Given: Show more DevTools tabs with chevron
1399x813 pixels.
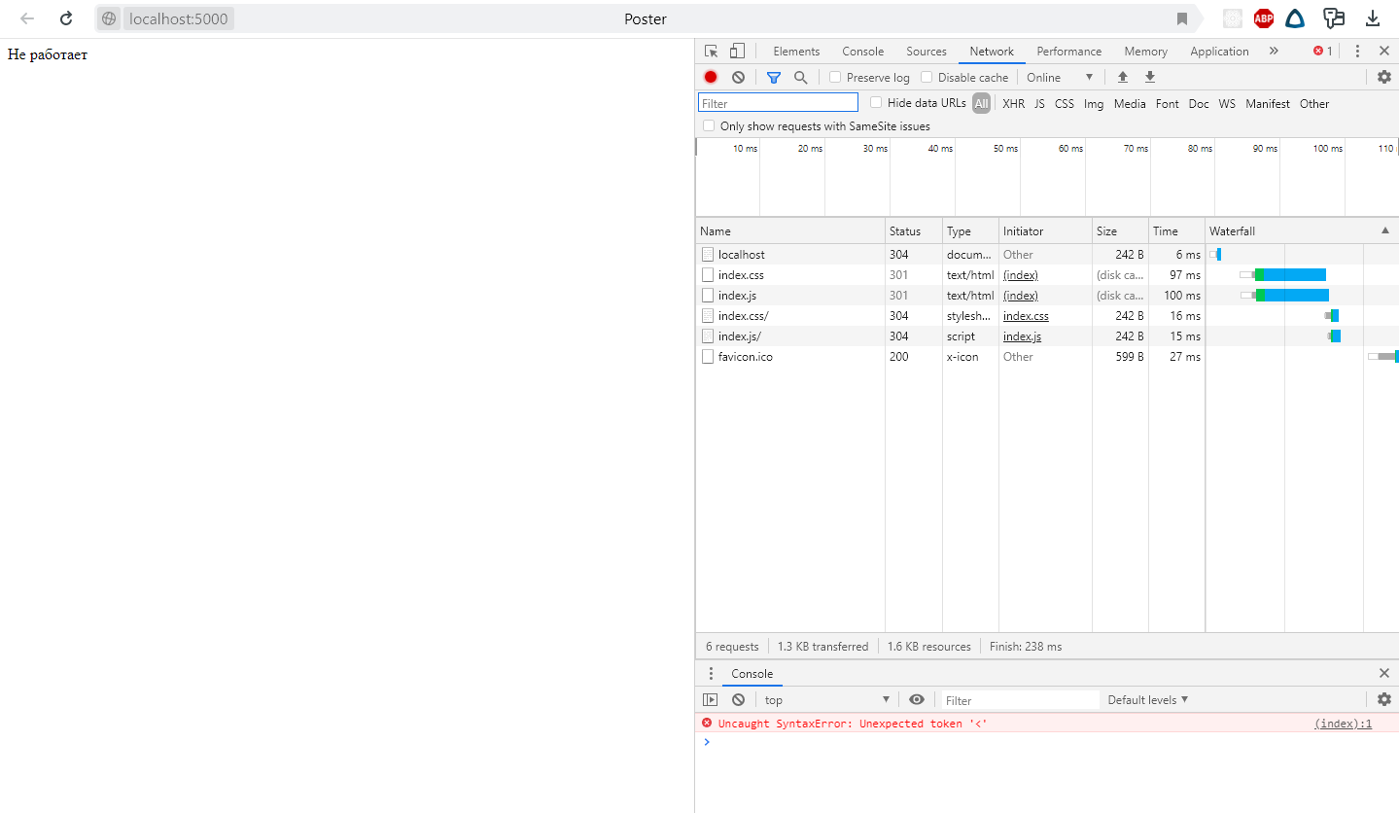Looking at the screenshot, I should pyautogui.click(x=1274, y=52).
